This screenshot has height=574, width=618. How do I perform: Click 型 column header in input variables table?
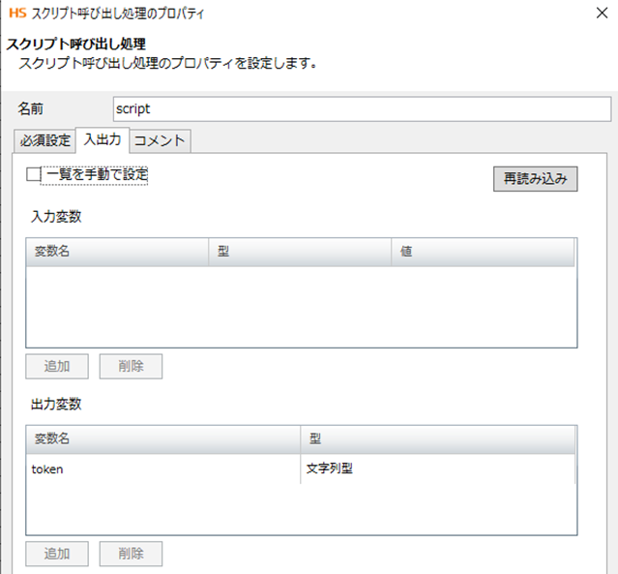300,252
